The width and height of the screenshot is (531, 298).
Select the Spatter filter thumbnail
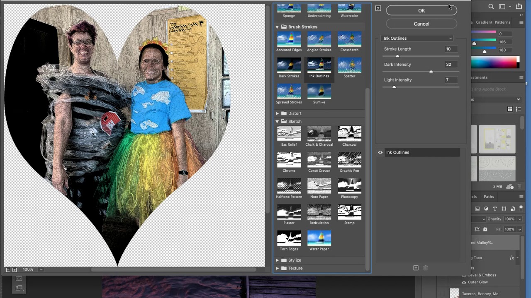click(349, 65)
